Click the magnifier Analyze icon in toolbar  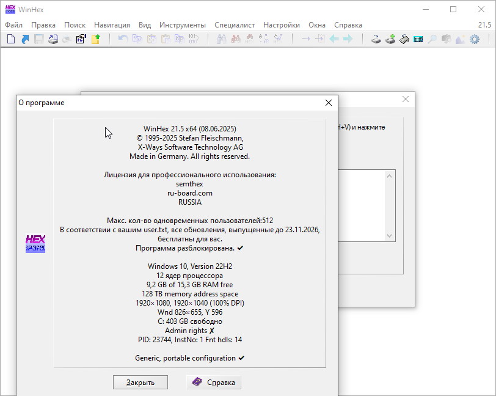tap(432, 39)
